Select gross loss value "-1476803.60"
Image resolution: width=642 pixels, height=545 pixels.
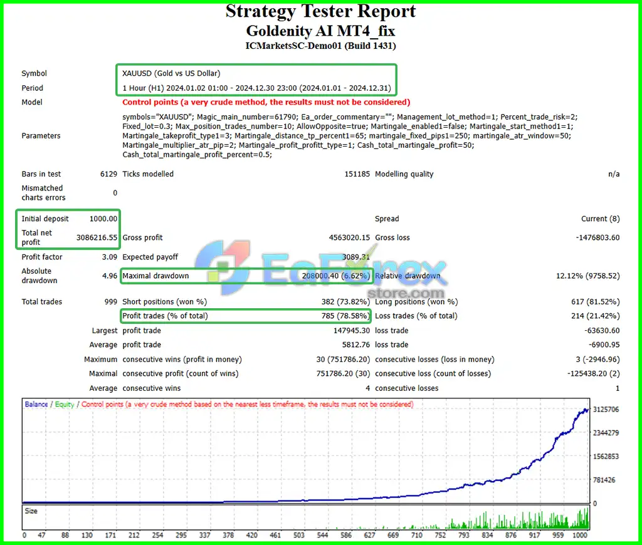point(597,237)
